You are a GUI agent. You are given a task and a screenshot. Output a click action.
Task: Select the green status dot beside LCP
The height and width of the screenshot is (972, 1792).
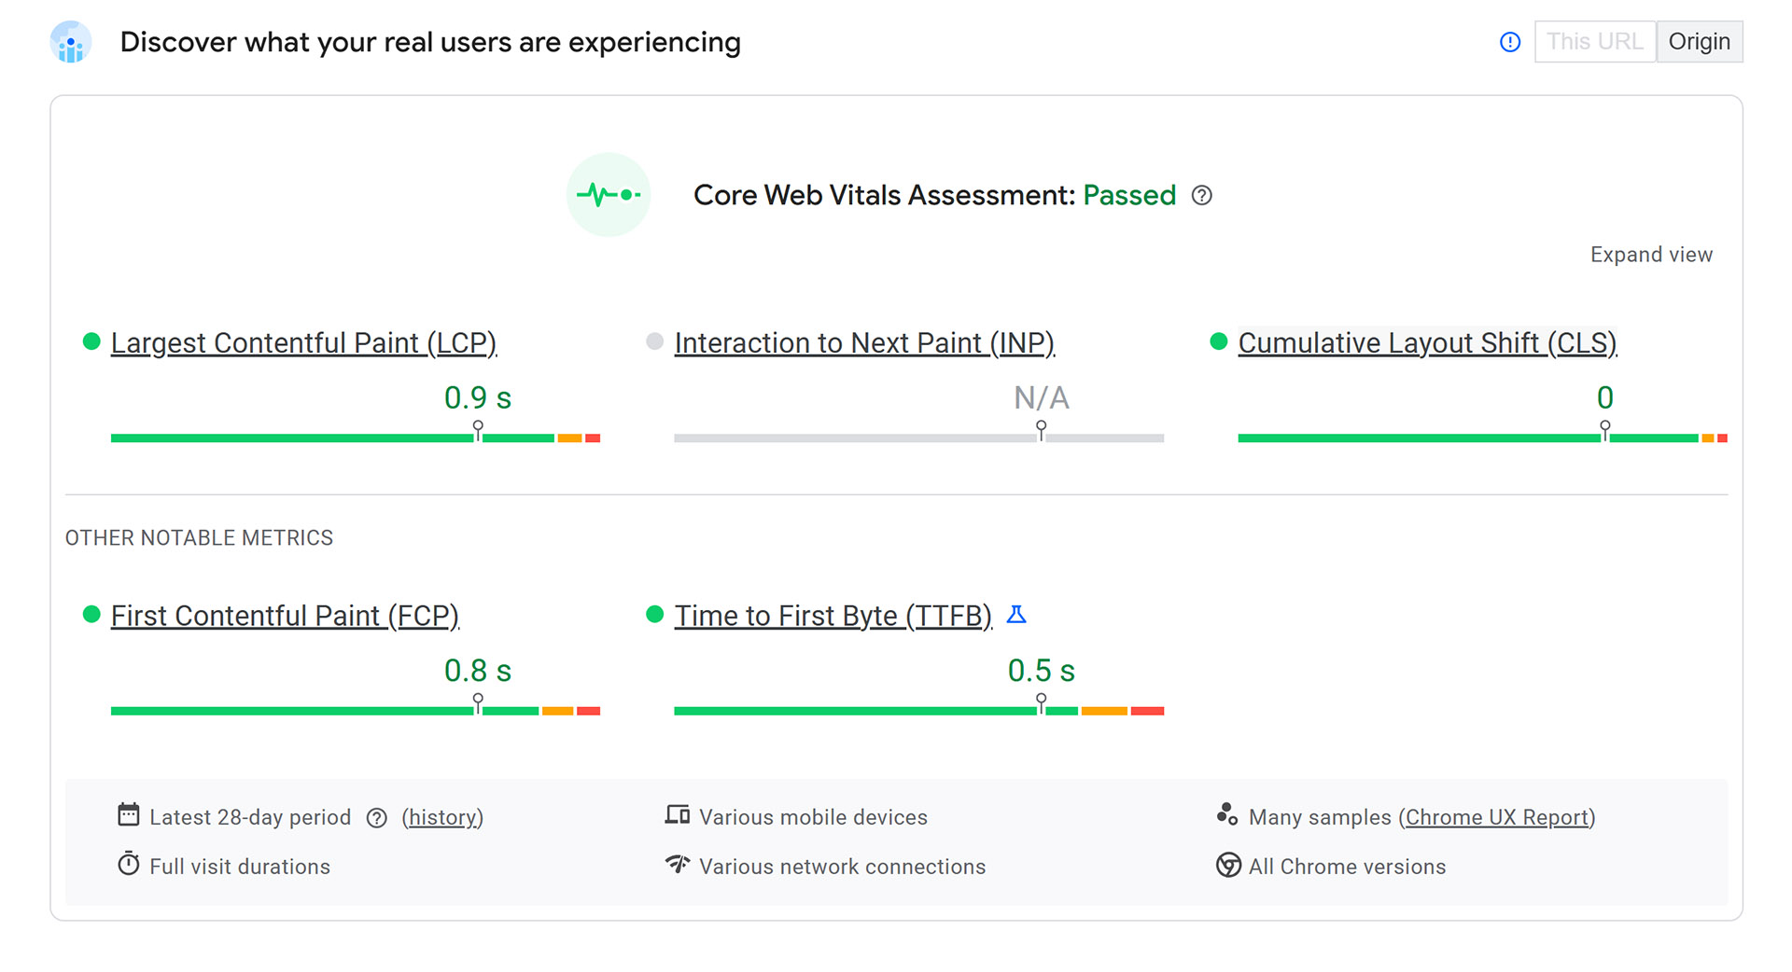91,341
